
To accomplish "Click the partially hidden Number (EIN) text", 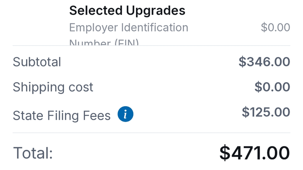I will coord(104,42).
